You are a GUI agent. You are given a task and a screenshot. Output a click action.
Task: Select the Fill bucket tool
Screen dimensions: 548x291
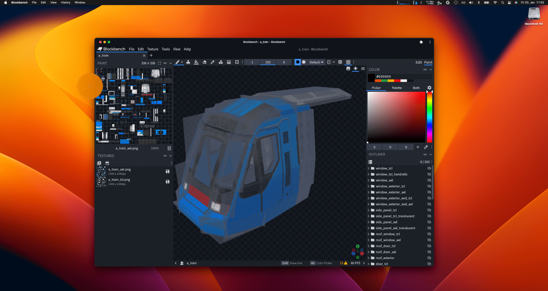tap(196, 62)
